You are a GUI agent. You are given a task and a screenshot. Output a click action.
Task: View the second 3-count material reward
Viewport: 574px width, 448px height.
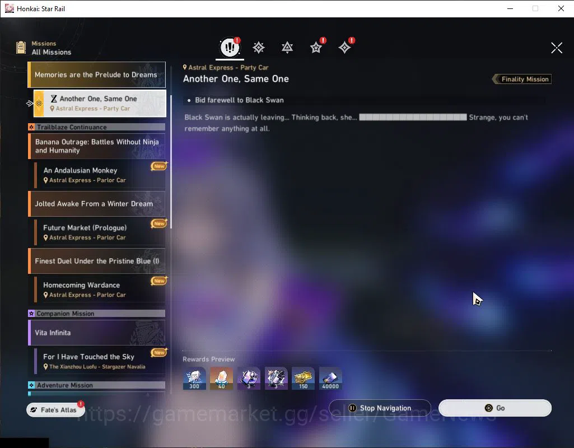(276, 379)
